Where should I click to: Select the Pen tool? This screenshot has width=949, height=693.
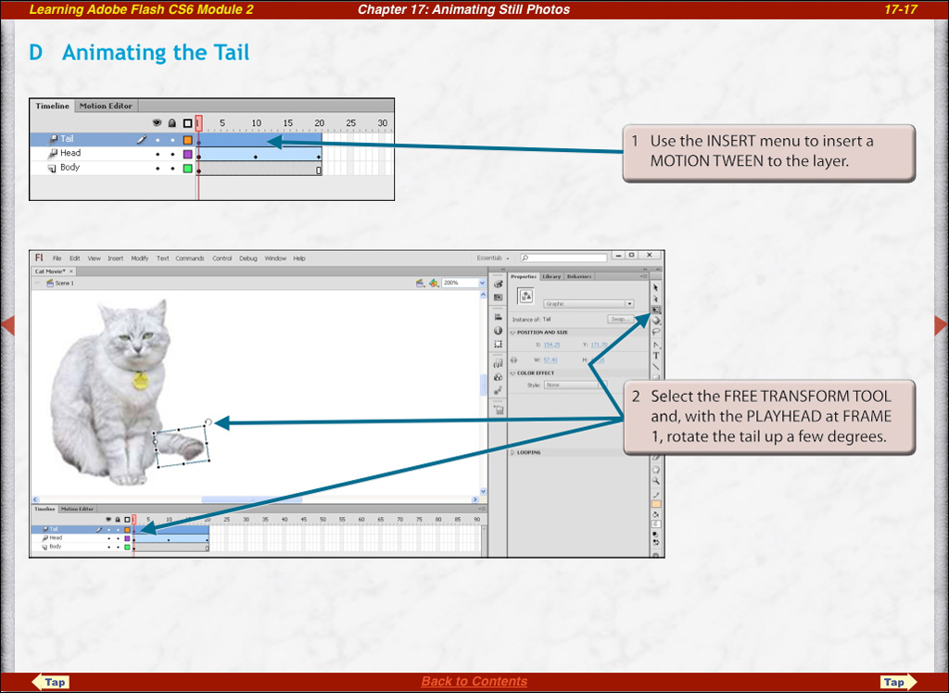pyautogui.click(x=655, y=345)
